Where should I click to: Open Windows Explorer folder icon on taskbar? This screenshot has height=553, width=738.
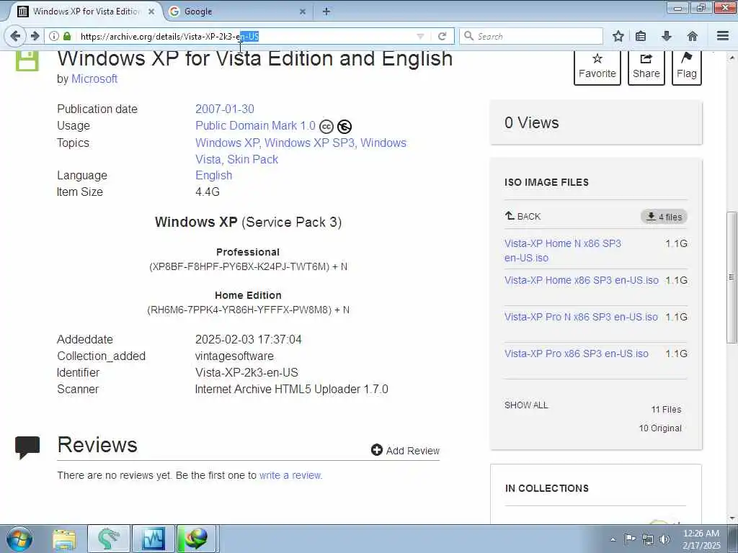pyautogui.click(x=64, y=539)
